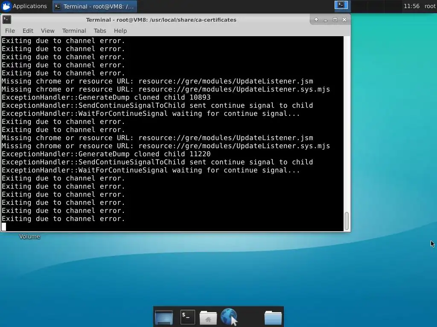Launch the web browser globe icon

tap(229, 317)
